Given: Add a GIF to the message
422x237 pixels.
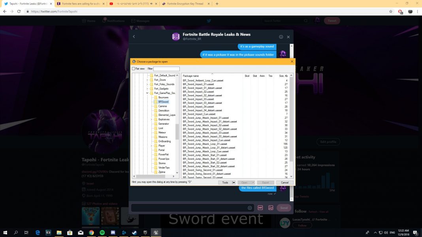Looking at the screenshot, I should point(260,208).
